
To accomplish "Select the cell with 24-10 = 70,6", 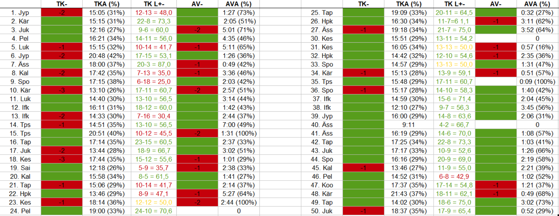I will 154,211.
